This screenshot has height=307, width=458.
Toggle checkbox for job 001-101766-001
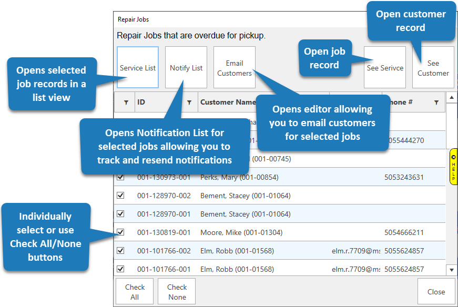coord(120,269)
